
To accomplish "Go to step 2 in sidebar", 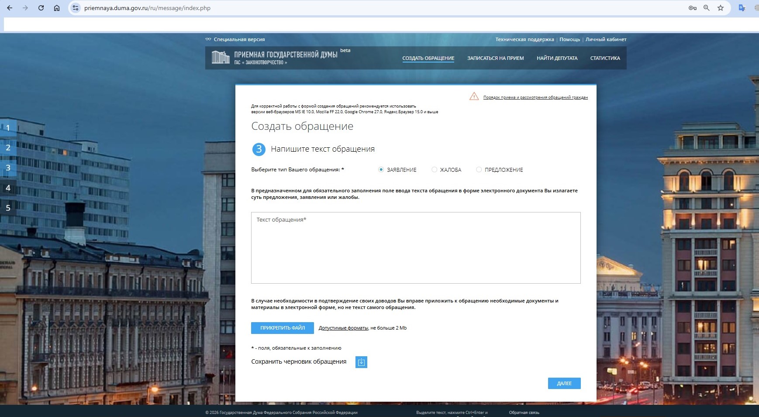I will pyautogui.click(x=8, y=148).
